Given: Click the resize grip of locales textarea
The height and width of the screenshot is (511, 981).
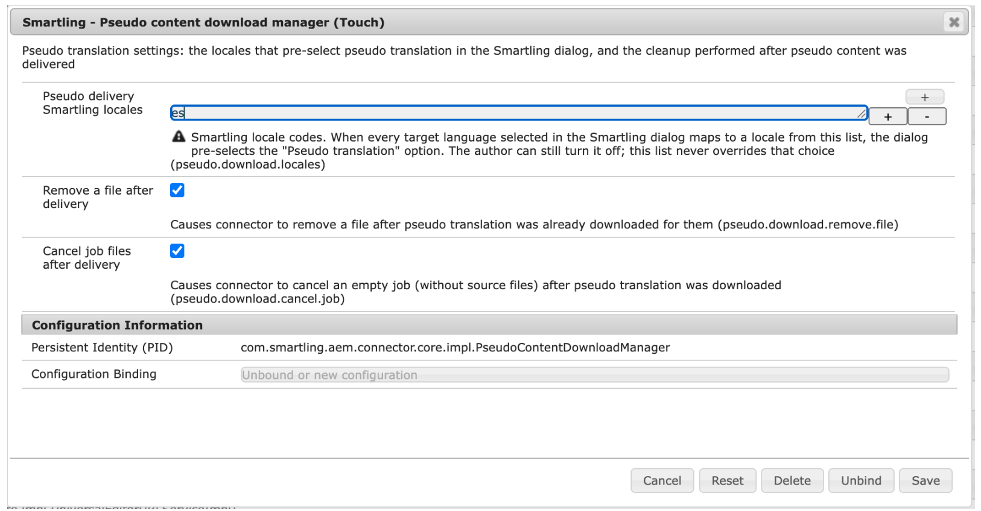Looking at the screenshot, I should 862,113.
